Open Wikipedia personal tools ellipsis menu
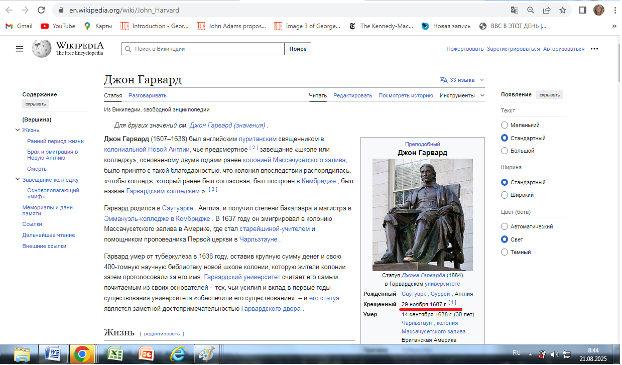This screenshot has width=622, height=365. [x=594, y=49]
